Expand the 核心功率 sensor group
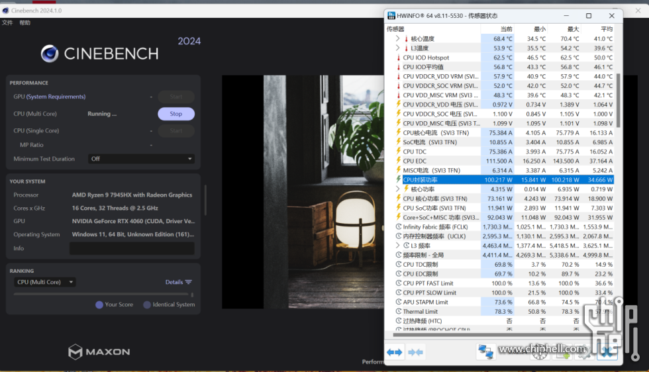 (398, 189)
